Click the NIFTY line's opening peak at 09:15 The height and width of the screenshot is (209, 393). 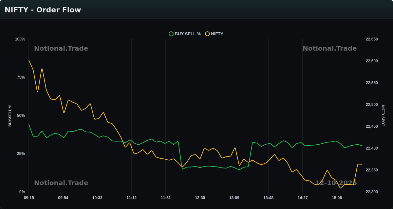tap(29, 60)
